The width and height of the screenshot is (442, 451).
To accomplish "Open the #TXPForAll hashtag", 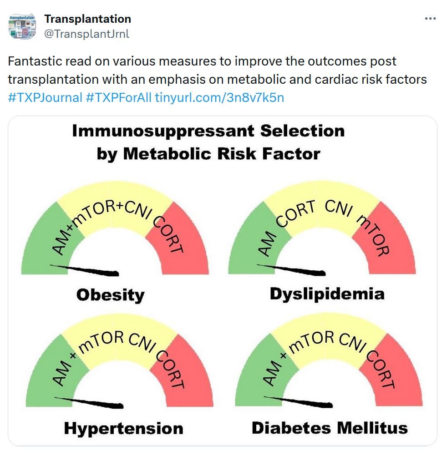I will [x=118, y=98].
